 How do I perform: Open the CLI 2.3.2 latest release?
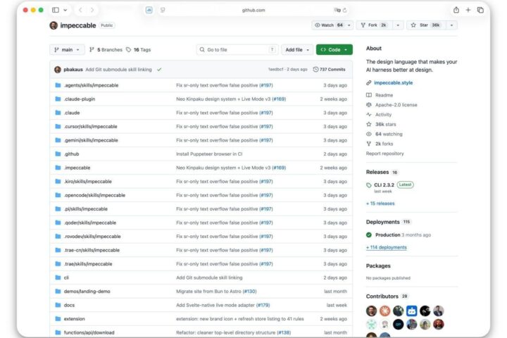(384, 185)
